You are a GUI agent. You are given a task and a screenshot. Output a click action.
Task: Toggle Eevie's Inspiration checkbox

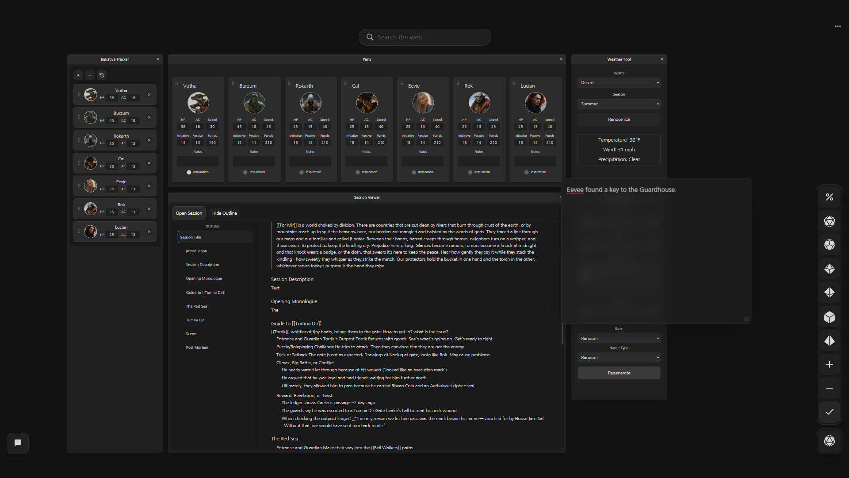[x=413, y=172]
